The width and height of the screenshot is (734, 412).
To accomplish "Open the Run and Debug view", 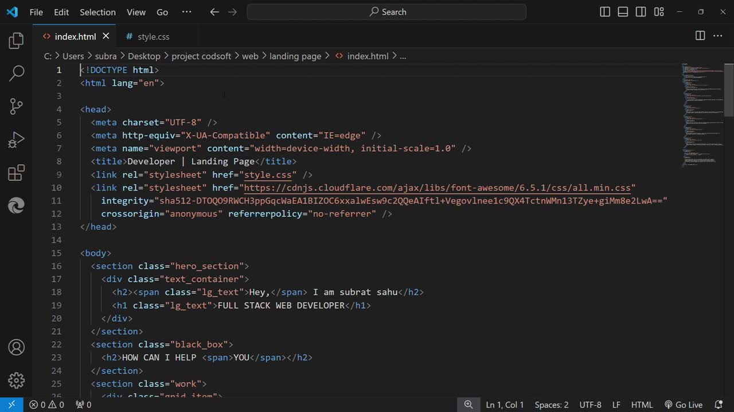I will (x=16, y=140).
